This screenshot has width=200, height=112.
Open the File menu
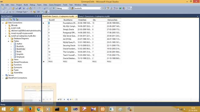2,5
